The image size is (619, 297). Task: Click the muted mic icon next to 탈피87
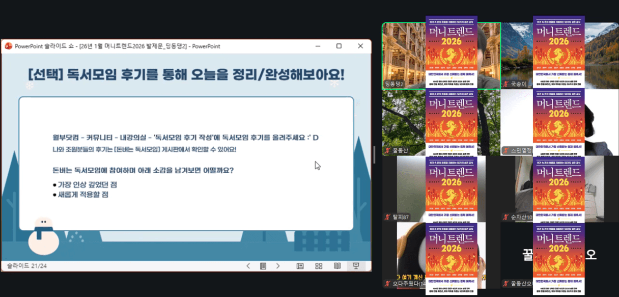(x=387, y=217)
